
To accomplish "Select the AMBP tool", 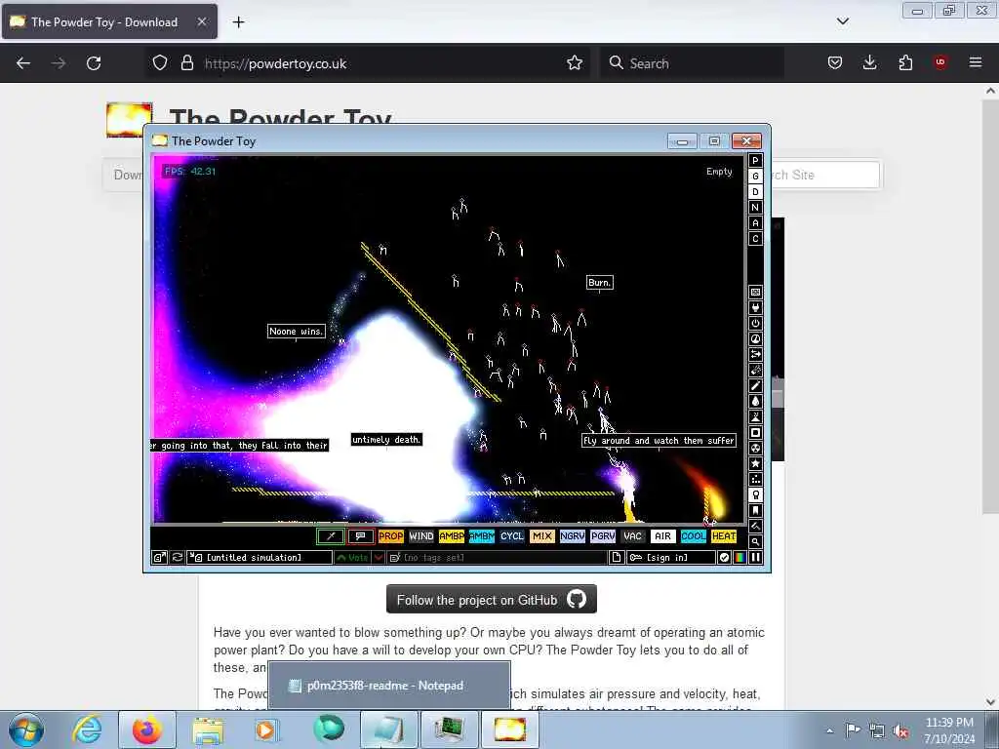I will click(451, 536).
